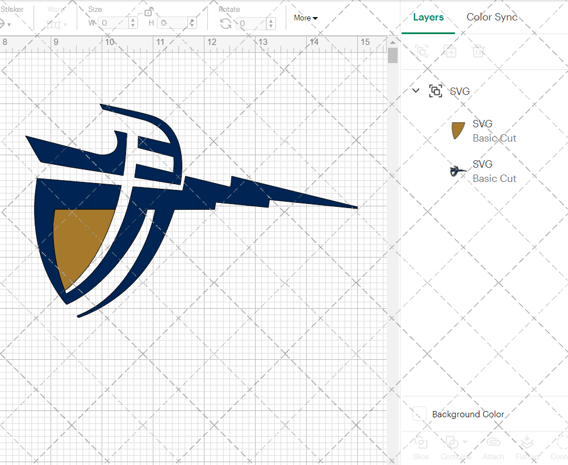Open the More dropdown menu
The image size is (568, 465).
point(306,18)
